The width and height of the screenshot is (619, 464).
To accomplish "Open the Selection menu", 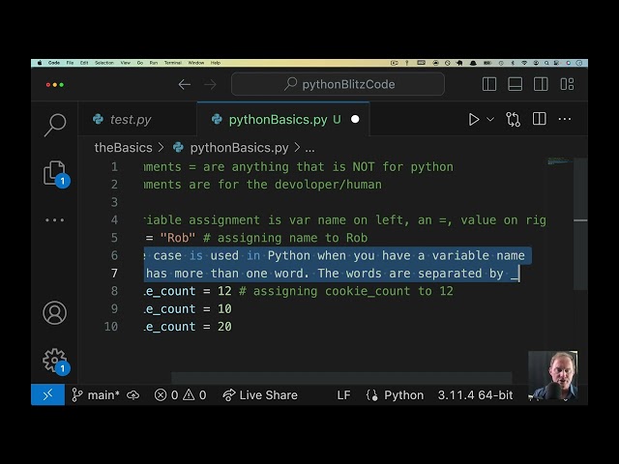I will (x=104, y=63).
